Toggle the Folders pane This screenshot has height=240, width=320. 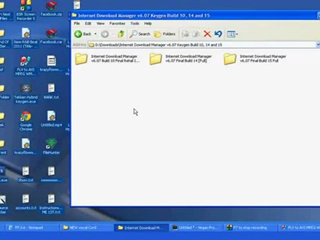(x=164, y=34)
